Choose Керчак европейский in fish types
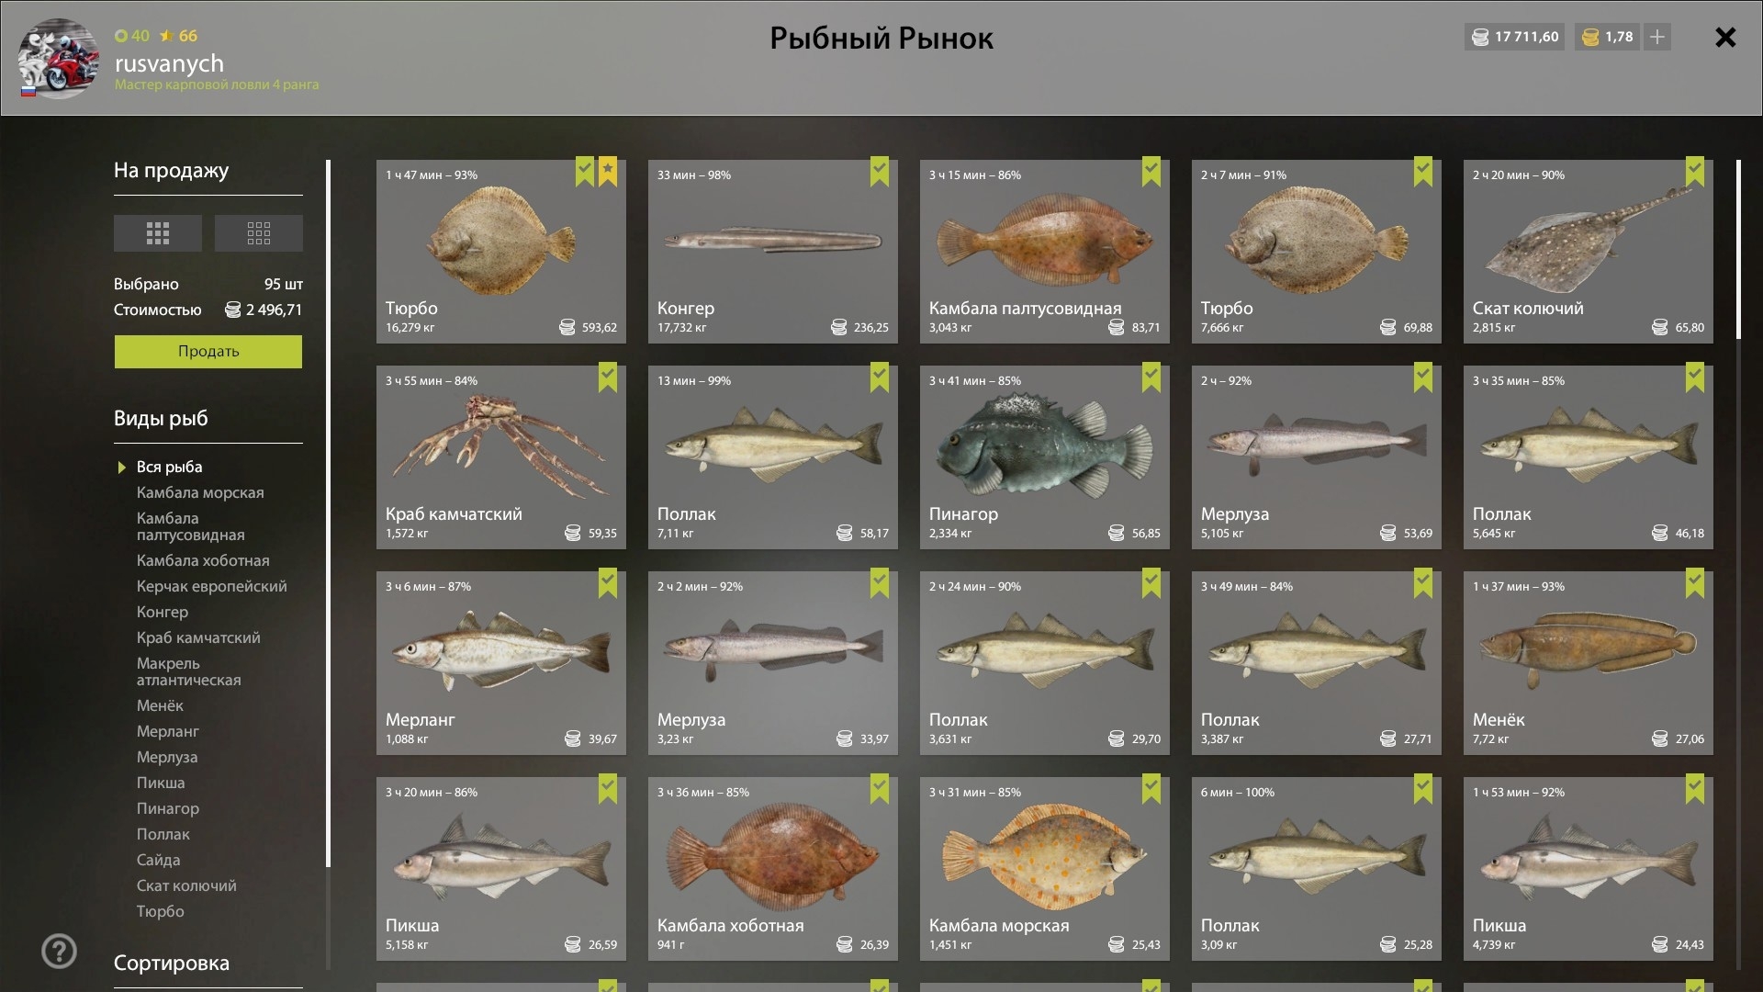Image resolution: width=1763 pixels, height=992 pixels. pos(211,587)
